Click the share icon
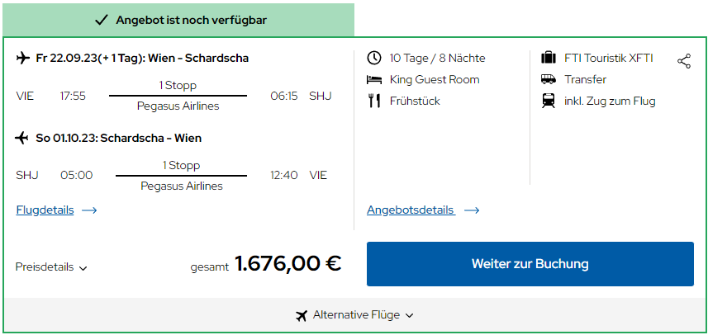Image resolution: width=708 pixels, height=335 pixels. coord(684,61)
